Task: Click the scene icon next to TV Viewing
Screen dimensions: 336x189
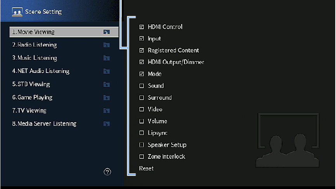Action: (x=107, y=111)
